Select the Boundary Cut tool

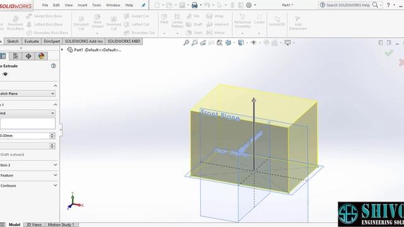[x=139, y=33]
